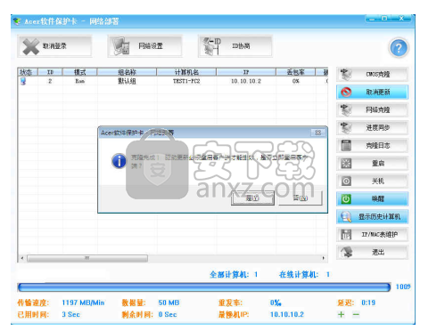Click the scrollbar right arrow
The height and width of the screenshot is (331, 445).
point(324,258)
